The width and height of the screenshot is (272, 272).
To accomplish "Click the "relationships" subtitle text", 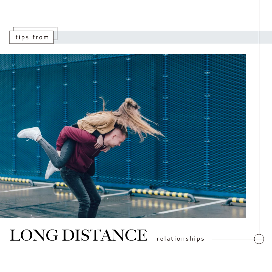I will coord(181,239).
